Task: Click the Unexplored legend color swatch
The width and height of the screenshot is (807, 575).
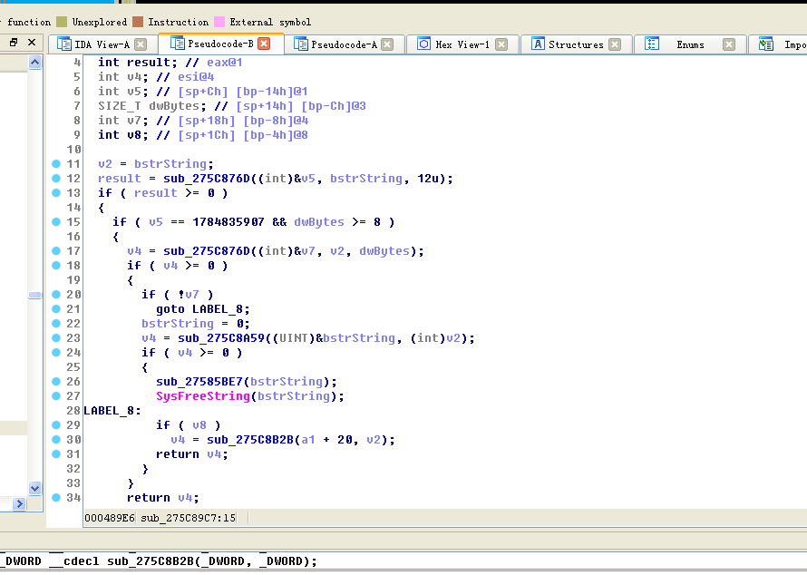Action: (x=62, y=22)
